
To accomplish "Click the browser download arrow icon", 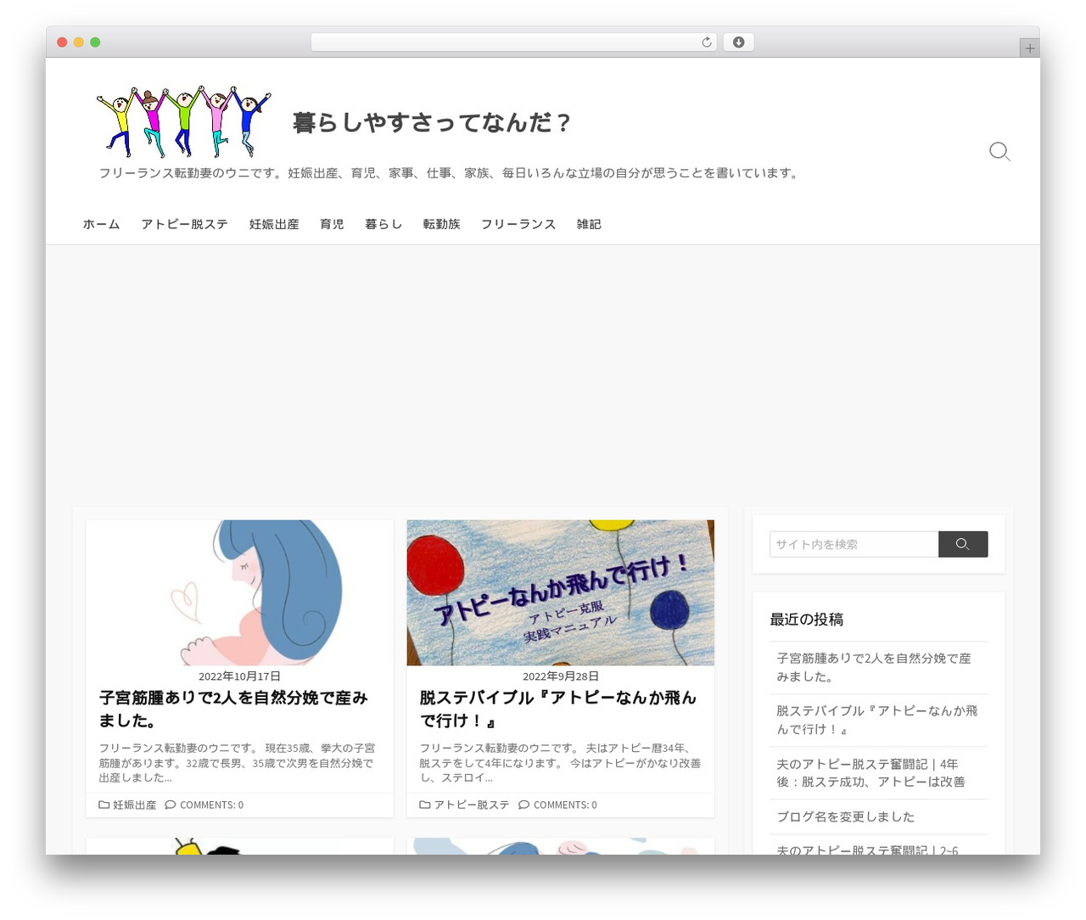I will 738,42.
